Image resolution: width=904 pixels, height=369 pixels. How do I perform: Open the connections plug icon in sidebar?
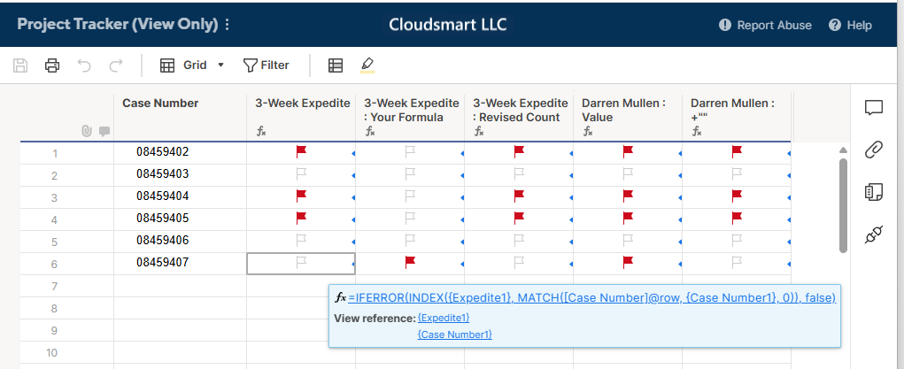tap(874, 234)
